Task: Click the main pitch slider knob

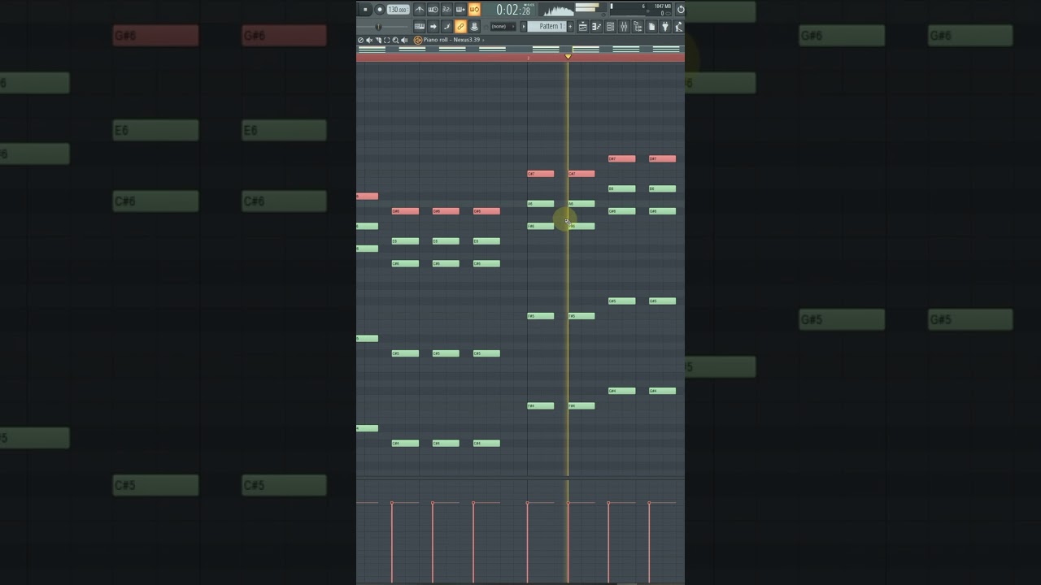Action: point(378,26)
